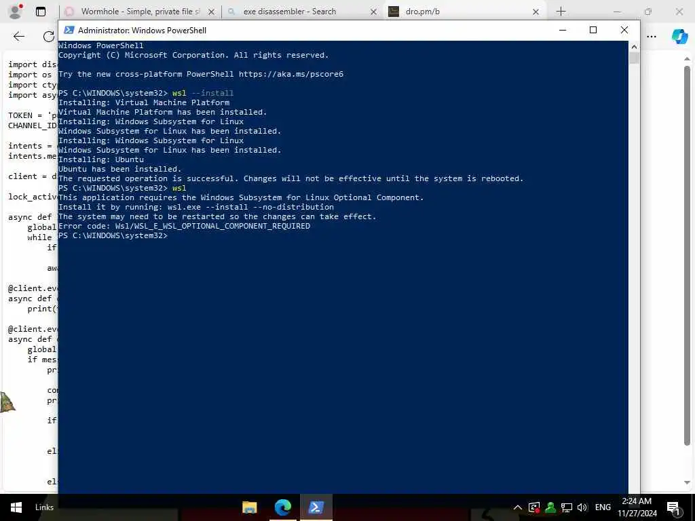Screen dimensions: 695x521
Task: Click 'Install it by running: wsl.exe' line
Action: pyautogui.click(x=196, y=208)
